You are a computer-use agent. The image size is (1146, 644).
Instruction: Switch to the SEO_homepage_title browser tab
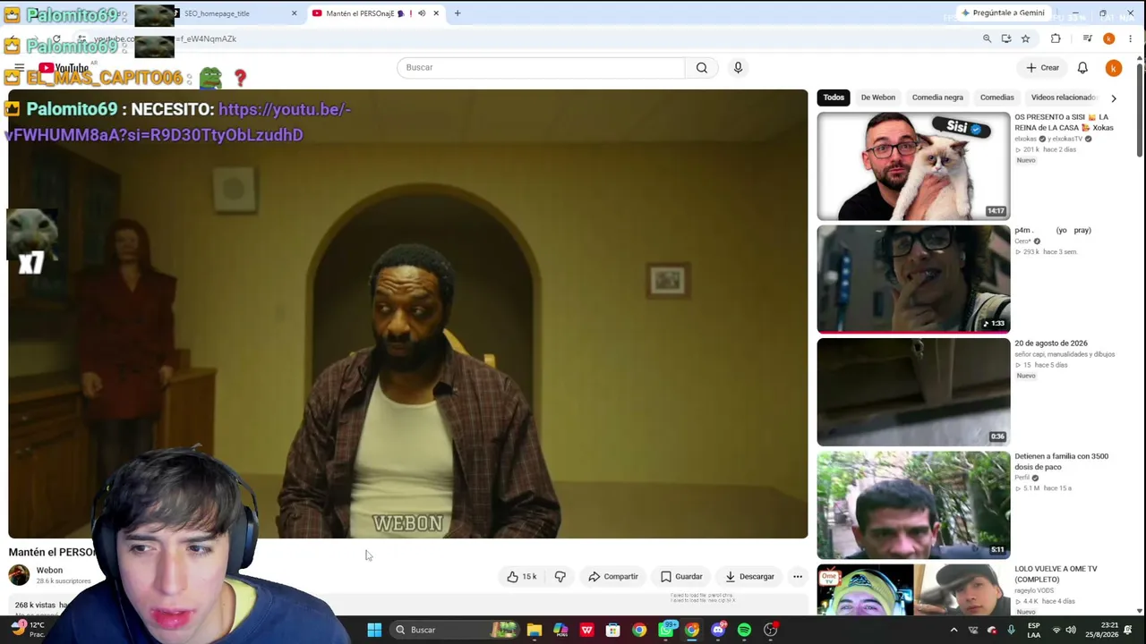[231, 13]
